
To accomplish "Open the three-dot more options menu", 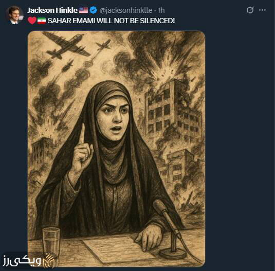I will click(x=262, y=10).
